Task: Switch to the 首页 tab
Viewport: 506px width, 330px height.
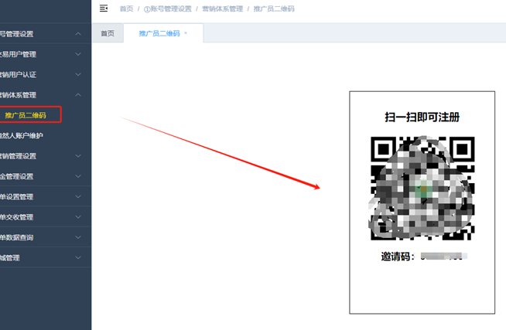Action: pyautogui.click(x=108, y=34)
